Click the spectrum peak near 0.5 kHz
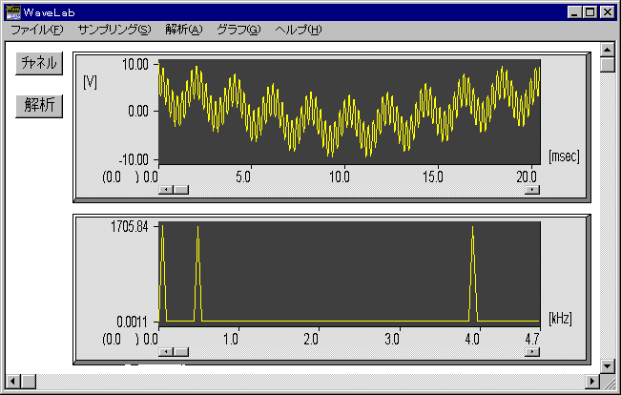This screenshot has height=395, width=621. 197,274
